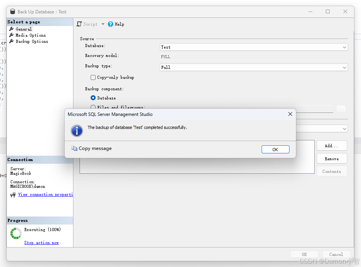The width and height of the screenshot is (361, 267).
Task: Select the Database backup component radio
Action: coord(93,98)
